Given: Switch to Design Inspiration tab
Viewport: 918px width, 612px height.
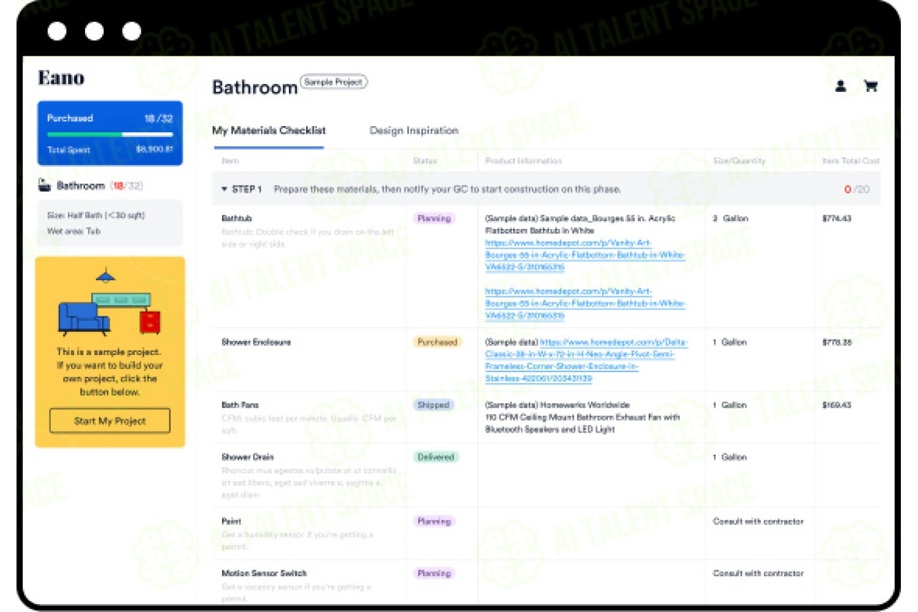Looking at the screenshot, I should click(x=414, y=130).
